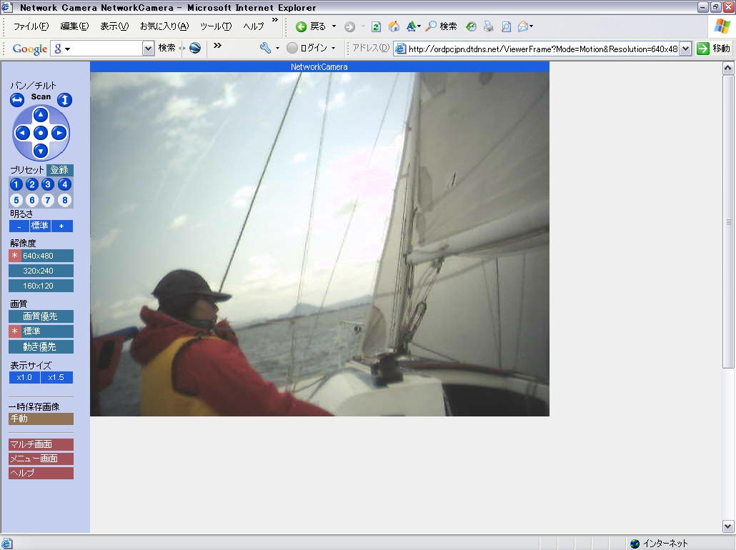
Task: Select 320x240 resolution
Action: pyautogui.click(x=41, y=271)
